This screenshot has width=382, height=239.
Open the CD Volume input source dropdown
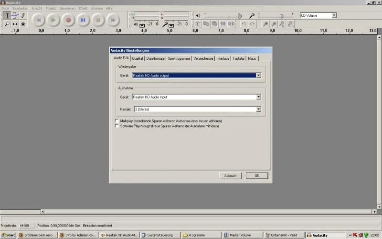tap(334, 15)
